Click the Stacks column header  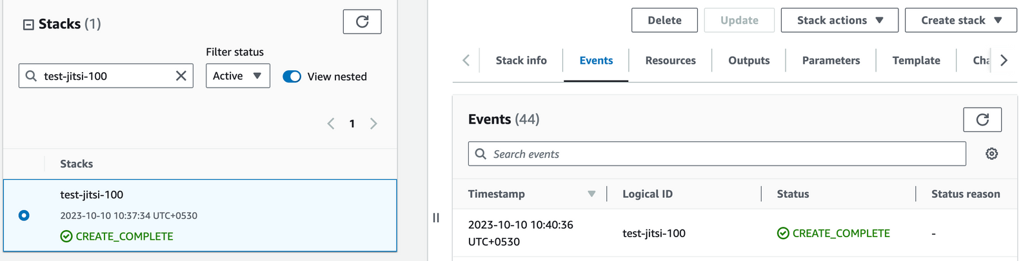pyautogui.click(x=77, y=164)
